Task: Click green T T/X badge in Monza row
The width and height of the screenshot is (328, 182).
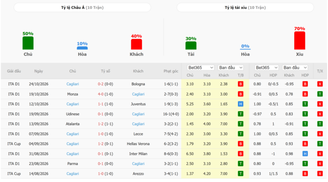Action: click(x=320, y=94)
